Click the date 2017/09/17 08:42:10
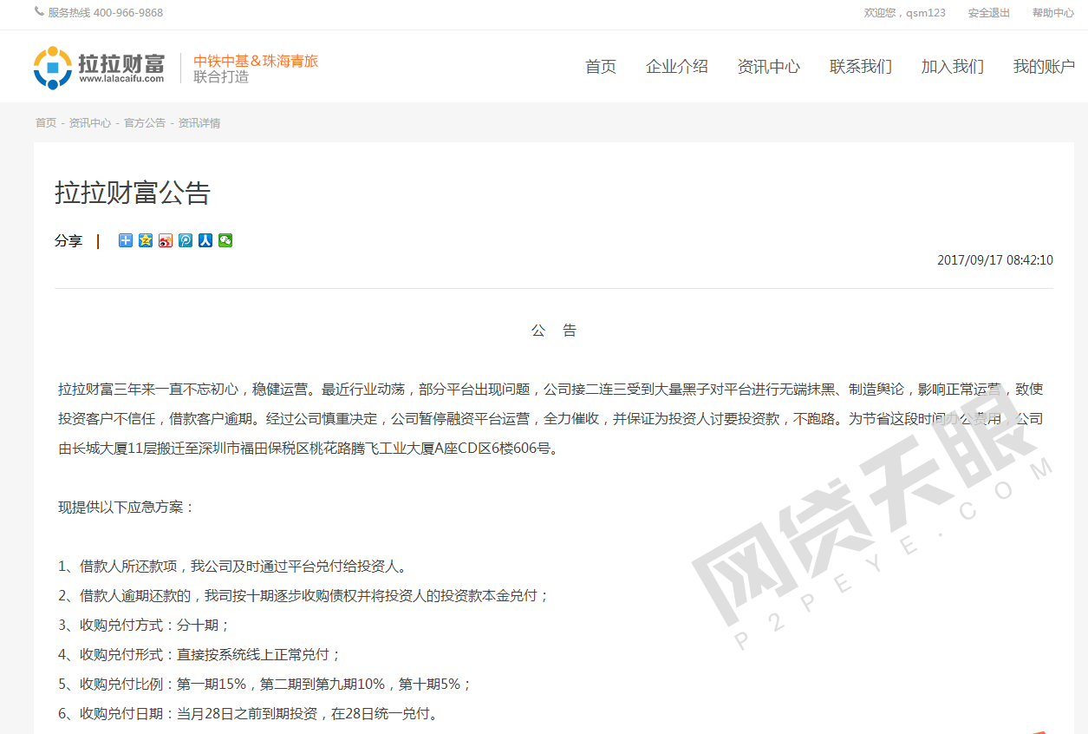Image resolution: width=1088 pixels, height=734 pixels. (x=995, y=260)
